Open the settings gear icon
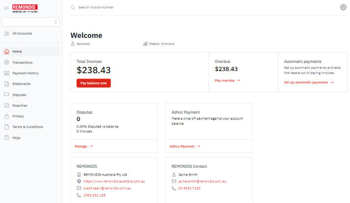This screenshot has width=350, height=203. click(x=343, y=7)
